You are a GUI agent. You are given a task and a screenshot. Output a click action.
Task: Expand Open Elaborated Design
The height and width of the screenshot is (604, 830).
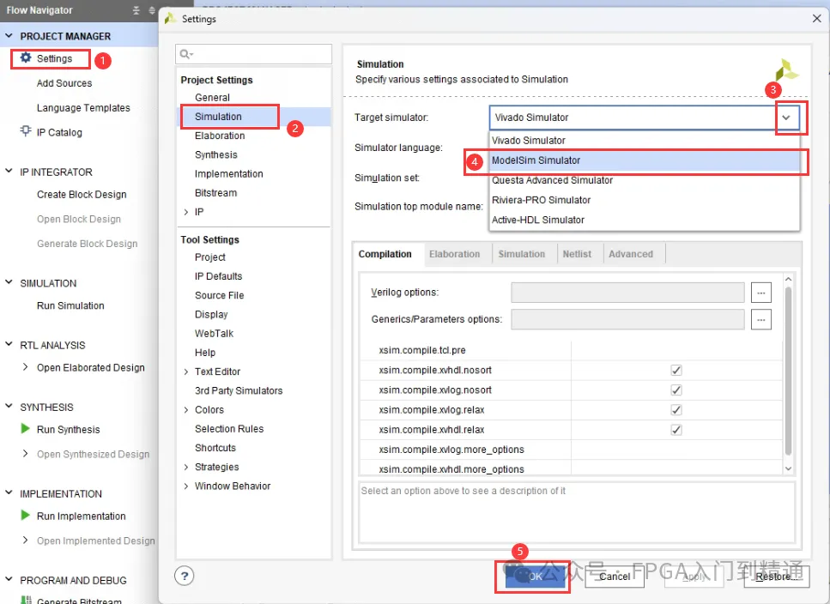[25, 366]
